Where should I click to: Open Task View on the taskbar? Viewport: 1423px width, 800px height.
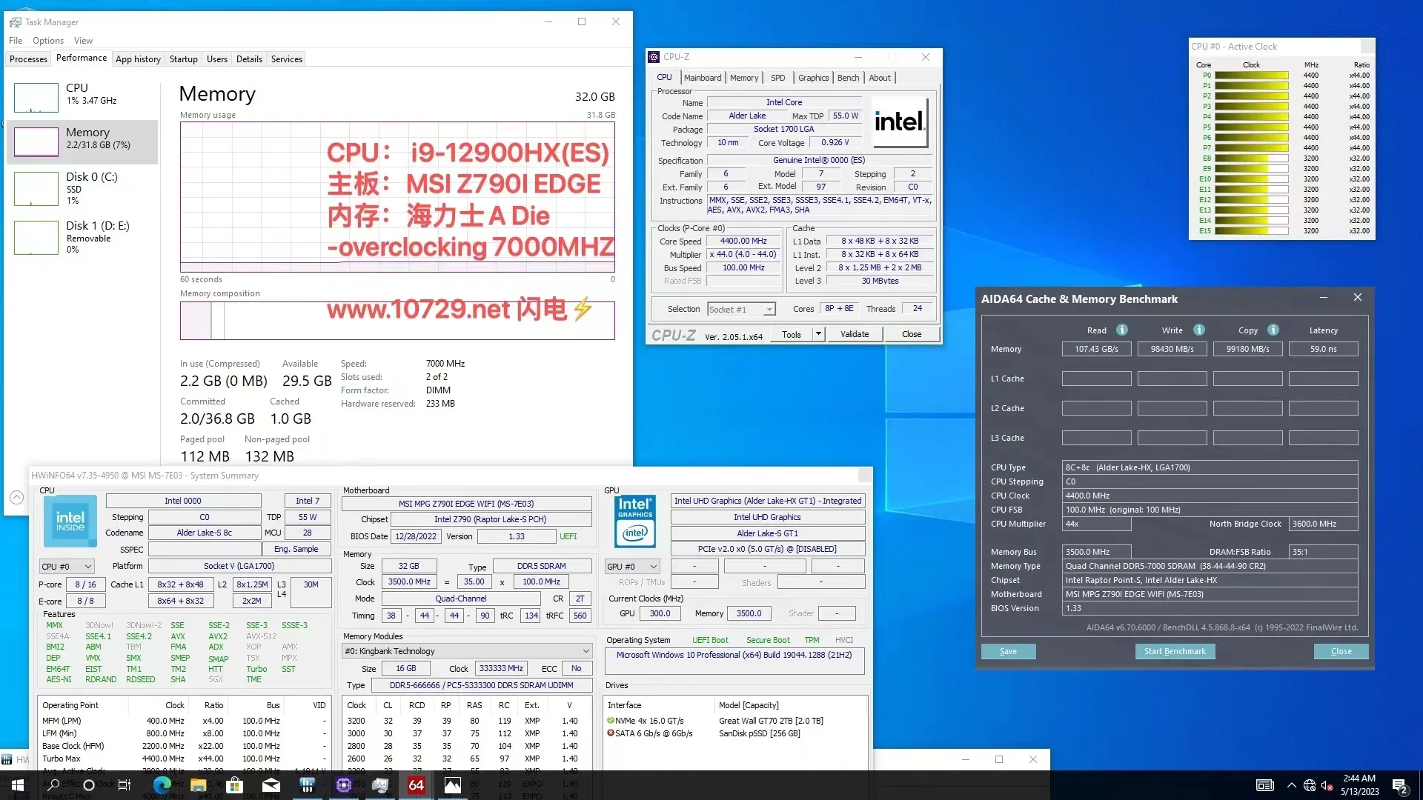click(x=125, y=785)
